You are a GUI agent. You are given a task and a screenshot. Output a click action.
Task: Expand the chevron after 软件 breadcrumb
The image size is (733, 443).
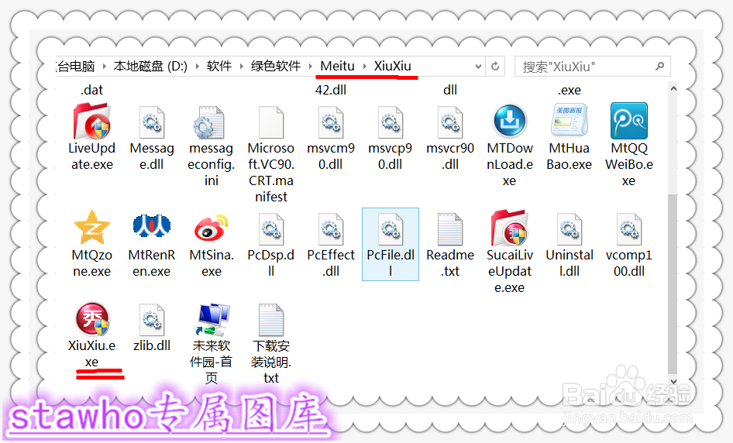[x=242, y=67]
